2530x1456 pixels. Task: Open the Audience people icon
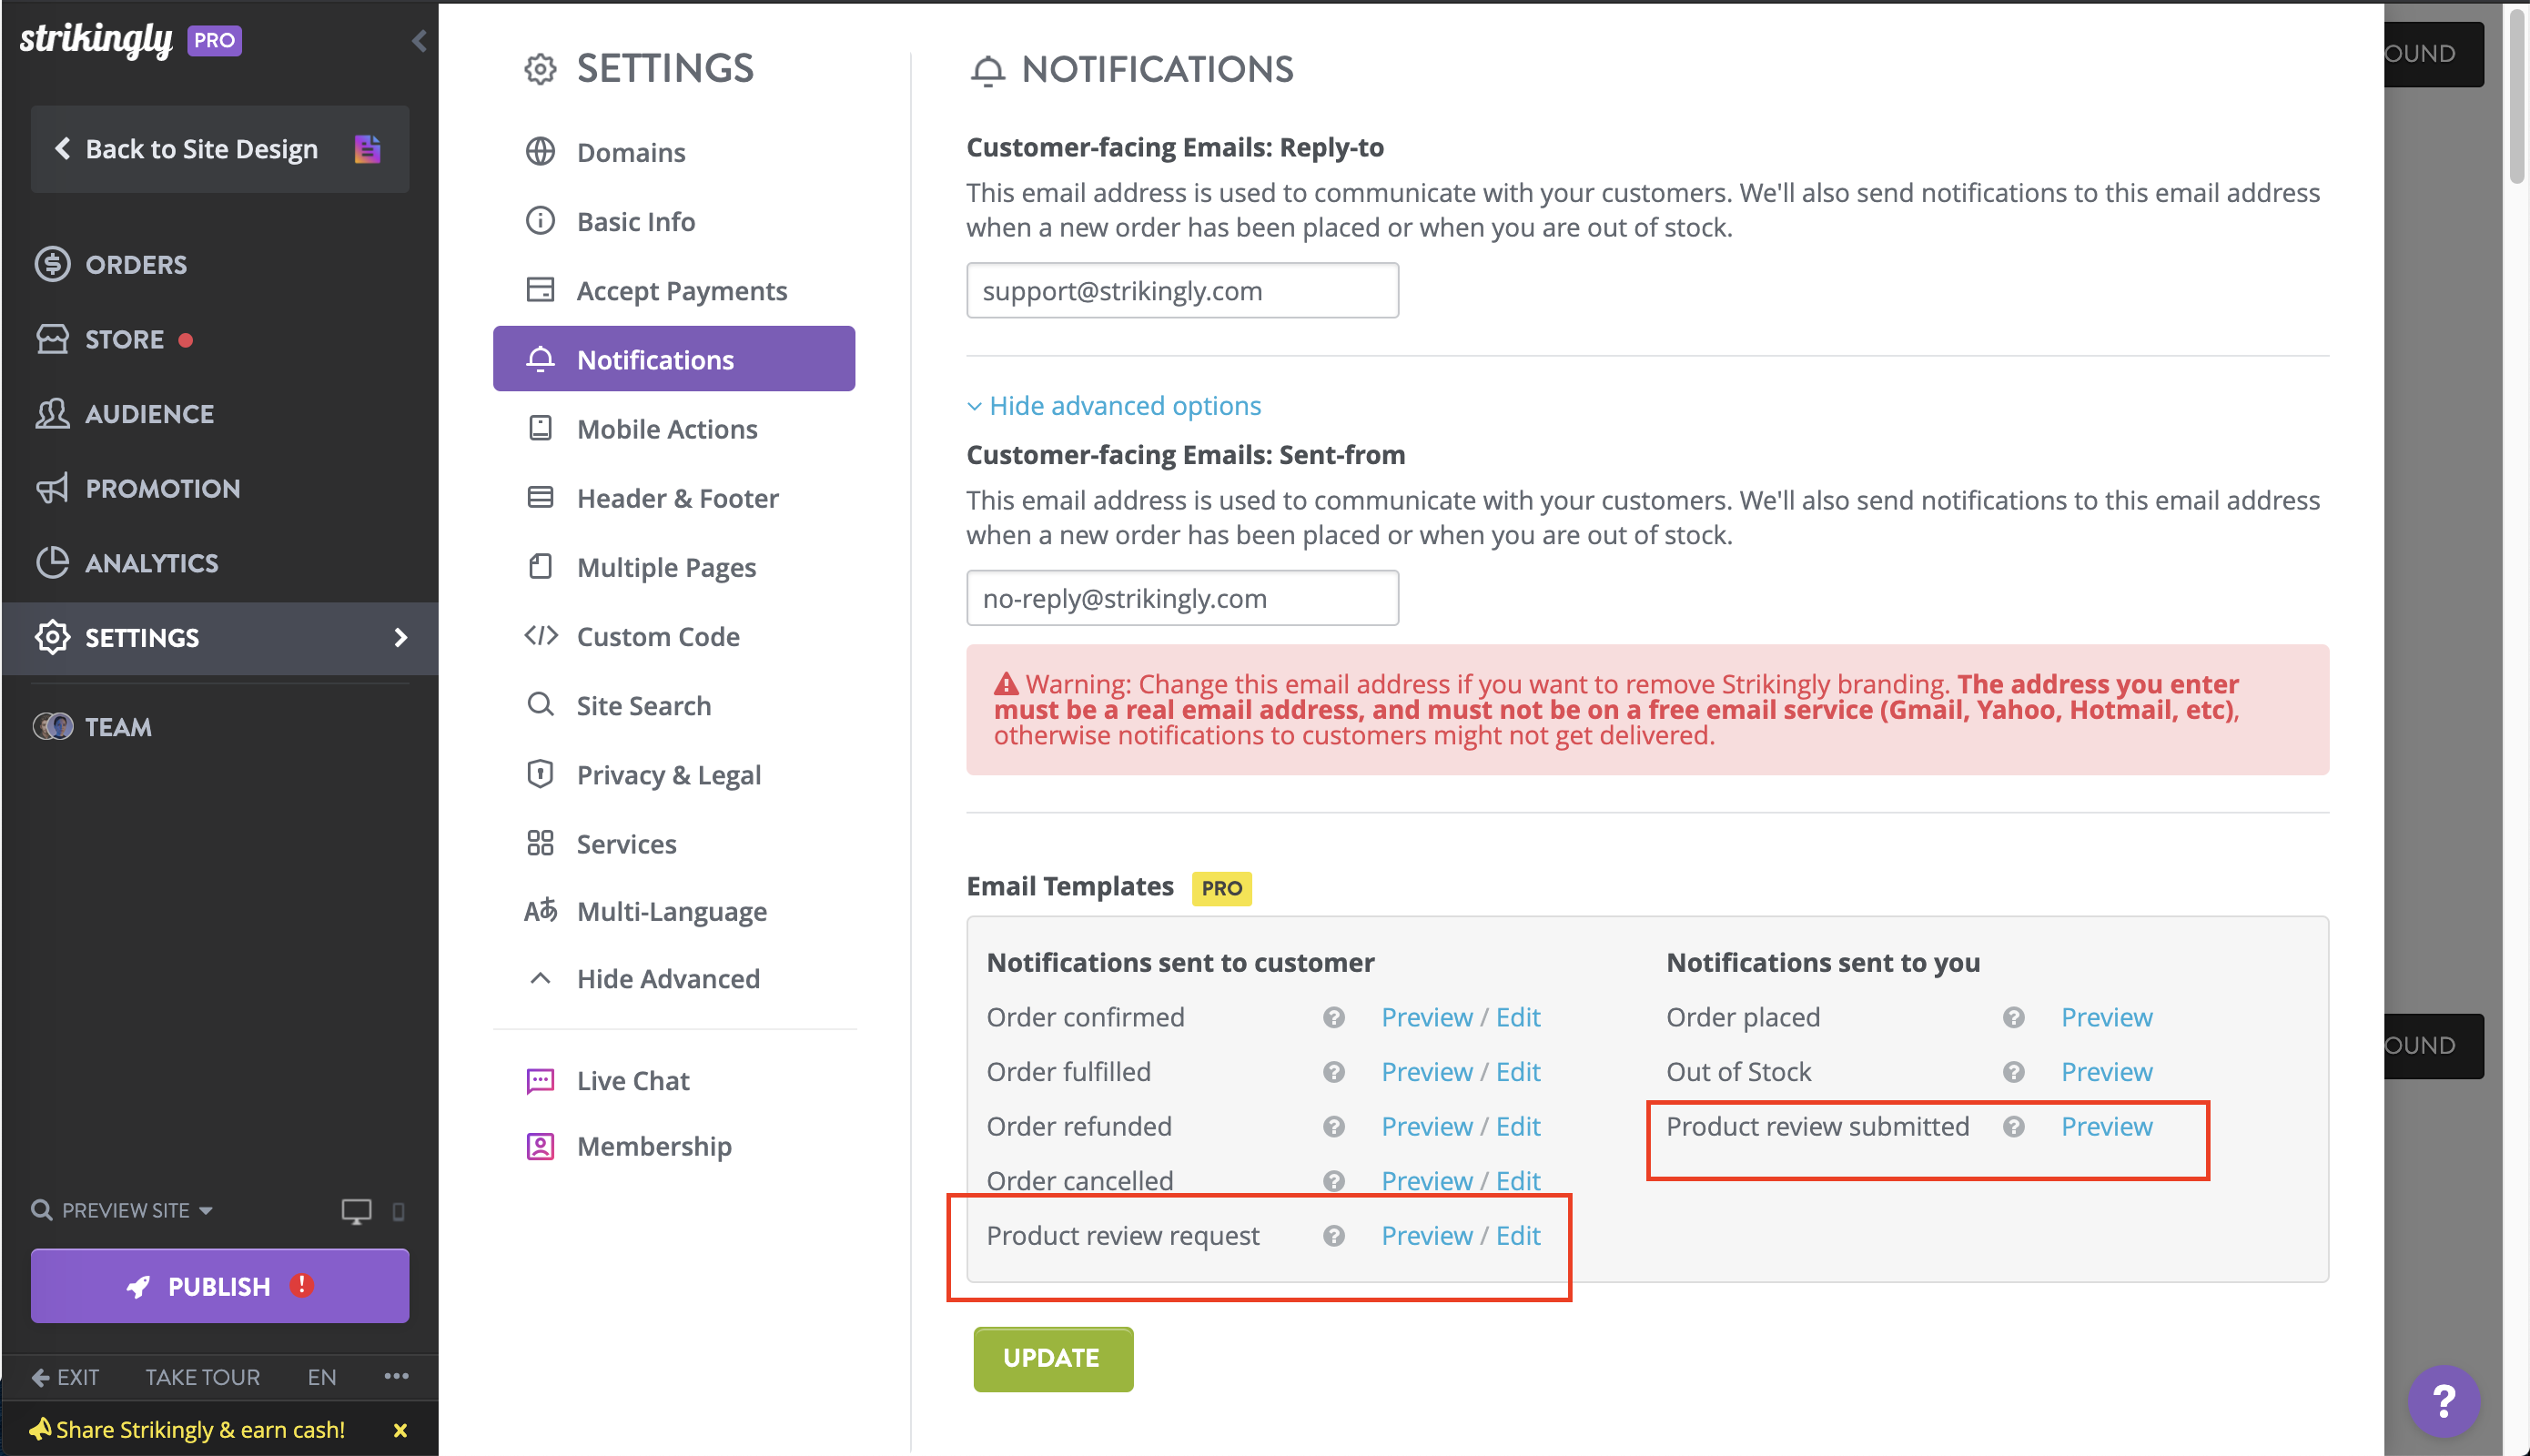click(x=52, y=414)
